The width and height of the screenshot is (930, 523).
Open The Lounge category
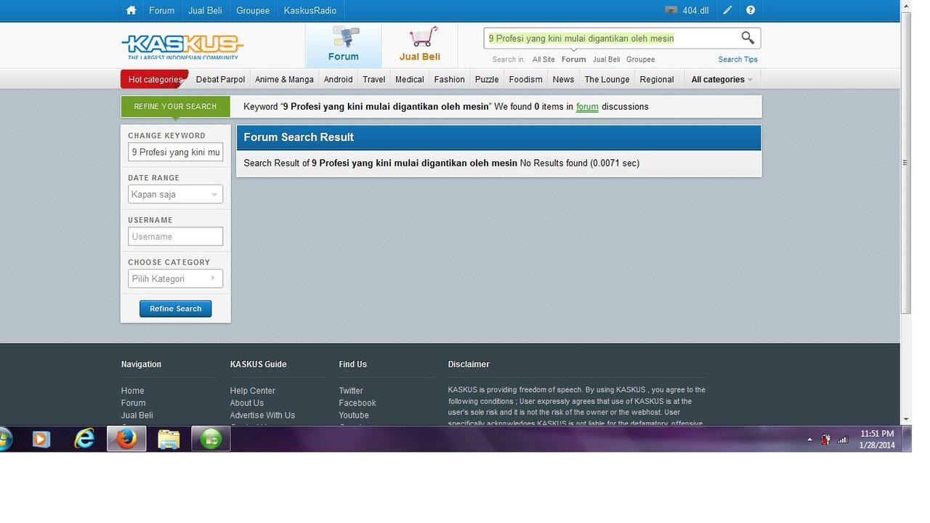click(x=607, y=79)
